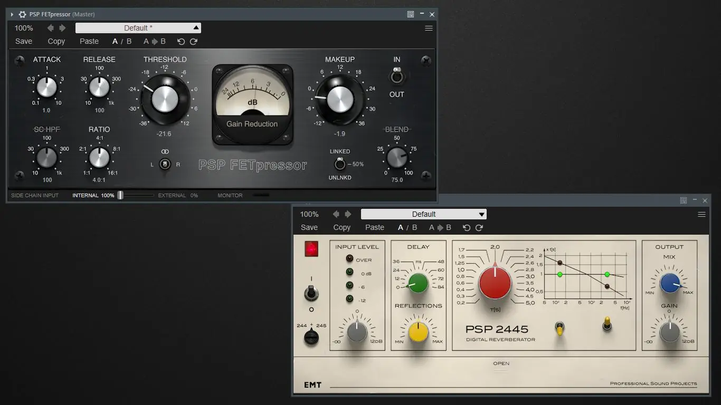This screenshot has width=721, height=405.
Task: Open the FETpressor 100% zoom setting
Action: tap(24, 28)
